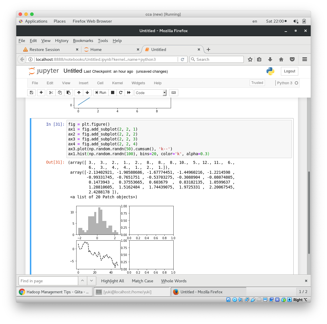Restart the kernel with the circular arrow
The height and width of the screenshot is (324, 327).
click(x=121, y=93)
